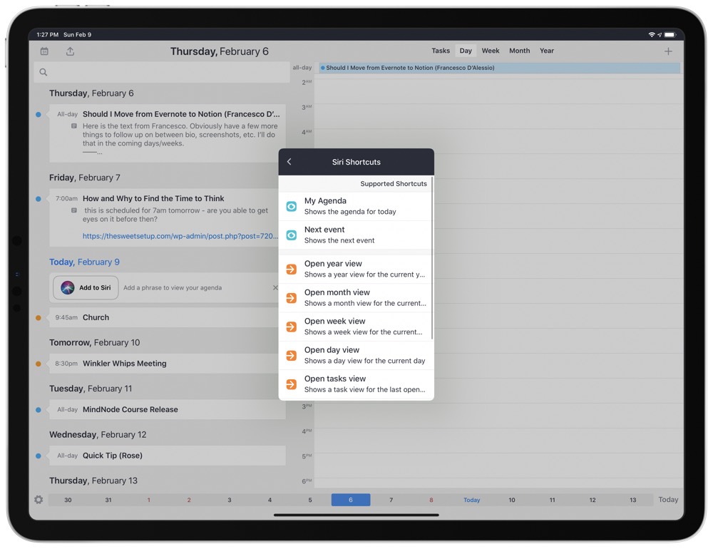This screenshot has width=713, height=549.
Task: Select day 1 in the date strip
Action: [149, 500]
